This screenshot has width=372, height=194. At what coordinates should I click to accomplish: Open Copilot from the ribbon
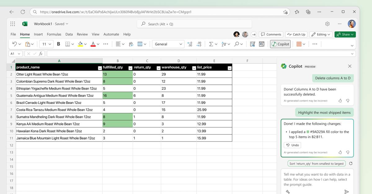coord(280,44)
